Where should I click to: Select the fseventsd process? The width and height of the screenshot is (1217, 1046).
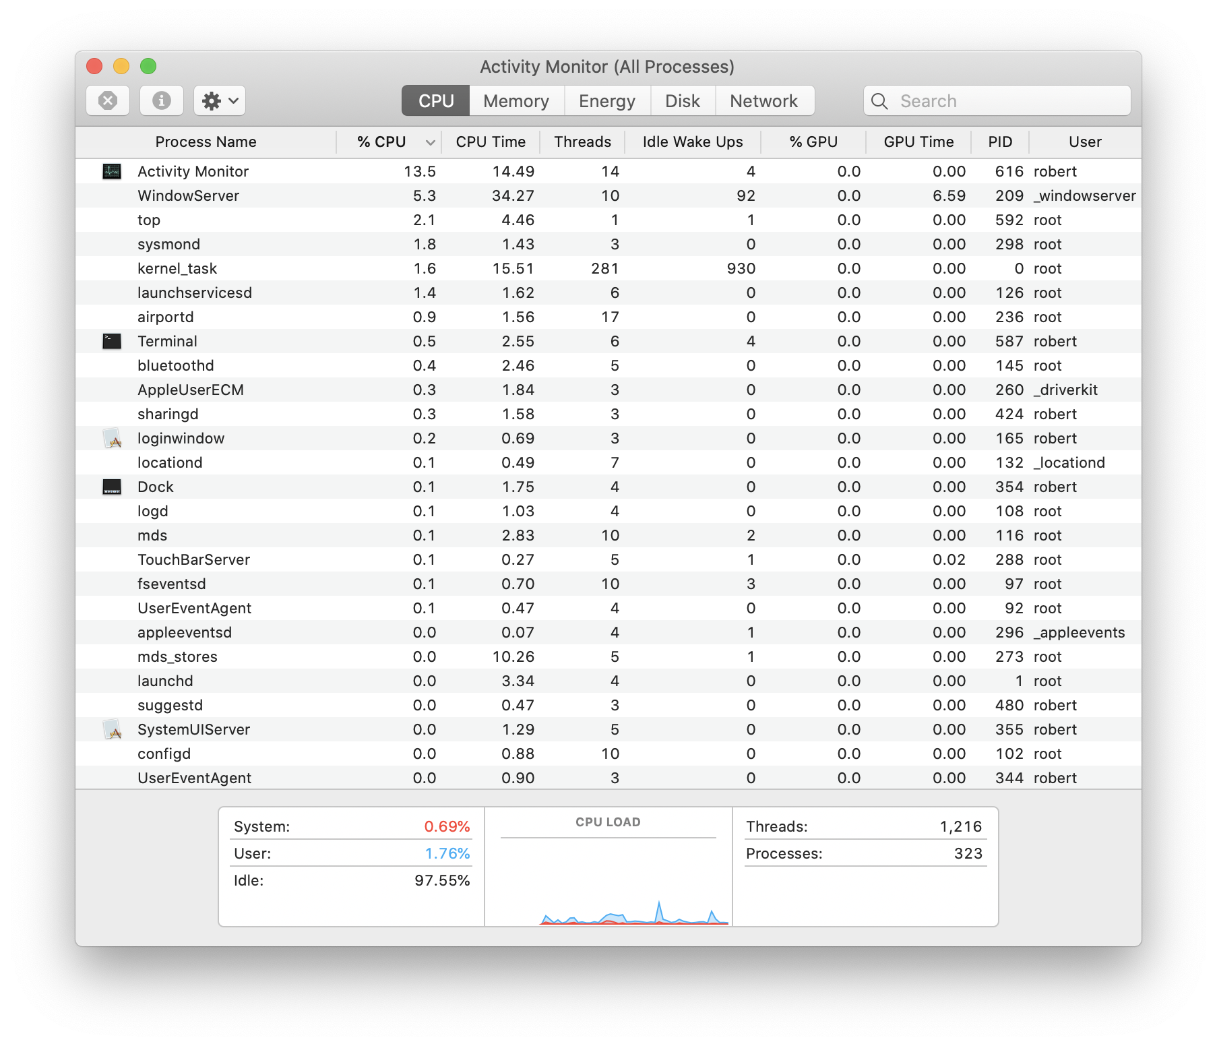point(608,584)
